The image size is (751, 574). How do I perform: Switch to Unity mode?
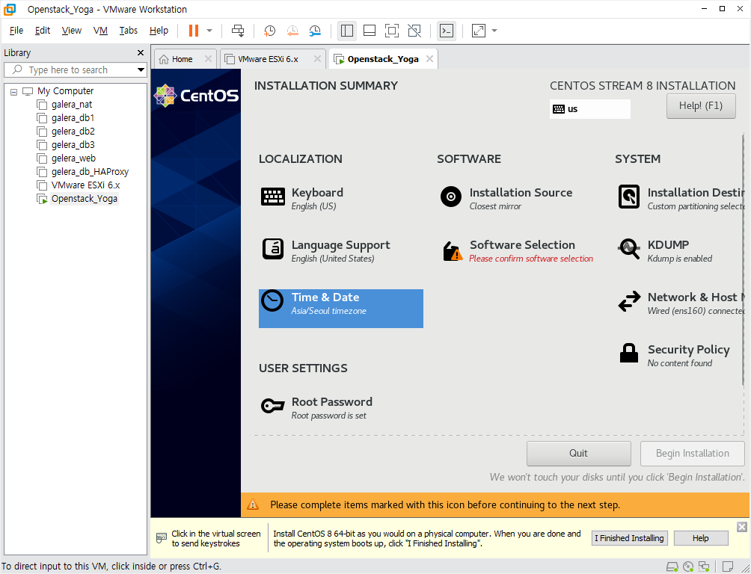414,31
